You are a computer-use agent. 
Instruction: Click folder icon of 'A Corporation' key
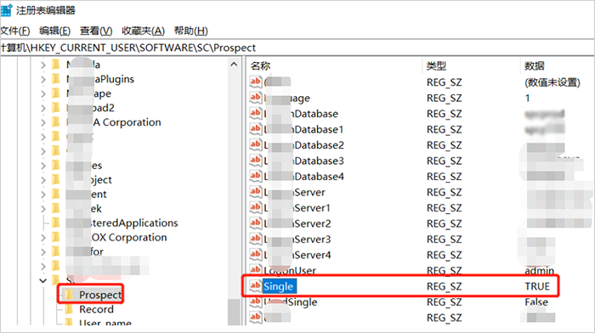click(56, 122)
